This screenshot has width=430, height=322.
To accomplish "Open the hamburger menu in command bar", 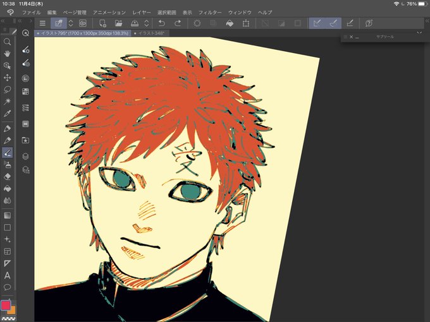I will 42,23.
